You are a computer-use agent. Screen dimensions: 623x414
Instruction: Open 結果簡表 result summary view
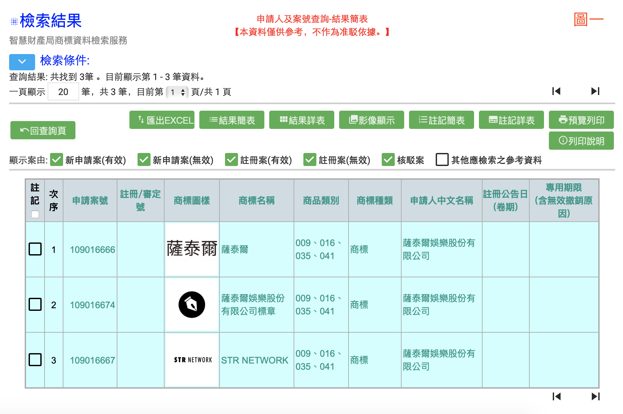232,120
